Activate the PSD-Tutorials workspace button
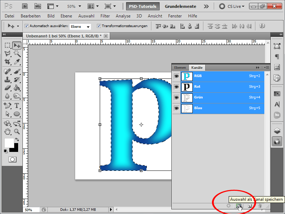This screenshot has width=285, height=214. pos(143,6)
